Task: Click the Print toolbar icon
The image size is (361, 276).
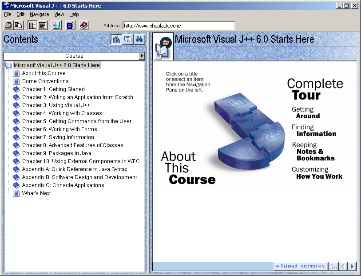Action: coord(8,25)
